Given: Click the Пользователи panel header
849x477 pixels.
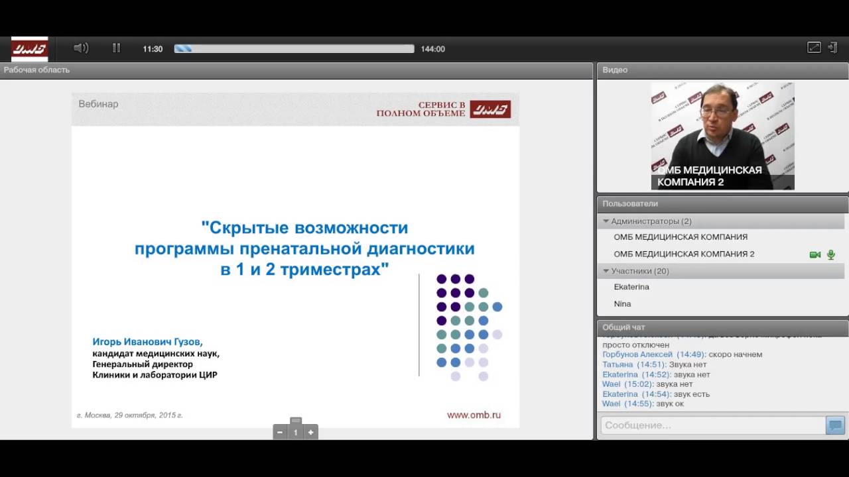Looking at the screenshot, I should (x=722, y=204).
